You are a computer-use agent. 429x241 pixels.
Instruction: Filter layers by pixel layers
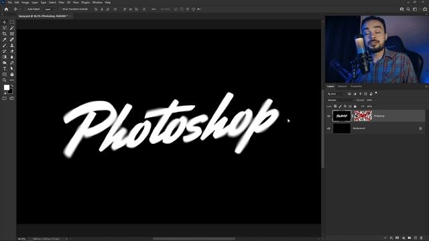[x=349, y=94]
